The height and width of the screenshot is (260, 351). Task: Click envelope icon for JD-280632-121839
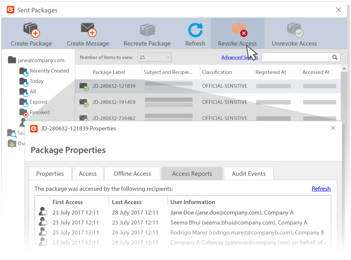tap(84, 87)
